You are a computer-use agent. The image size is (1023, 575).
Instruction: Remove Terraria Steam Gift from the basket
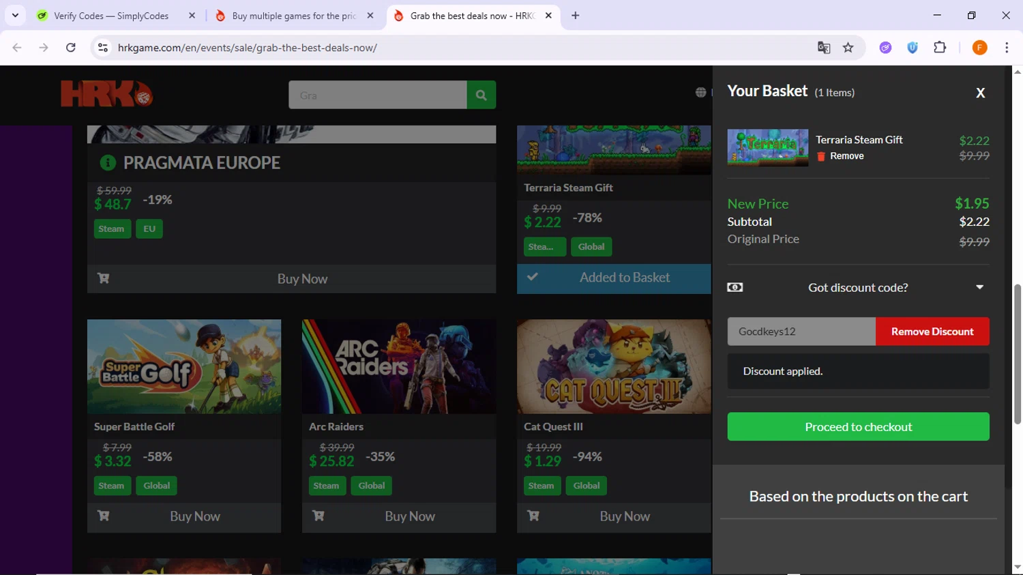pos(841,156)
